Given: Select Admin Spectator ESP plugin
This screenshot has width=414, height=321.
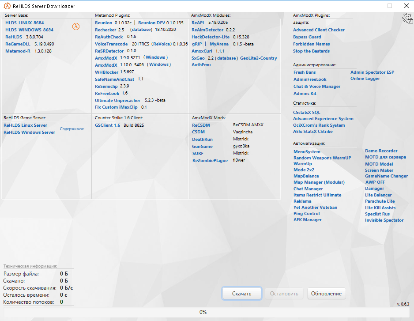Looking at the screenshot, I should [x=372, y=72].
